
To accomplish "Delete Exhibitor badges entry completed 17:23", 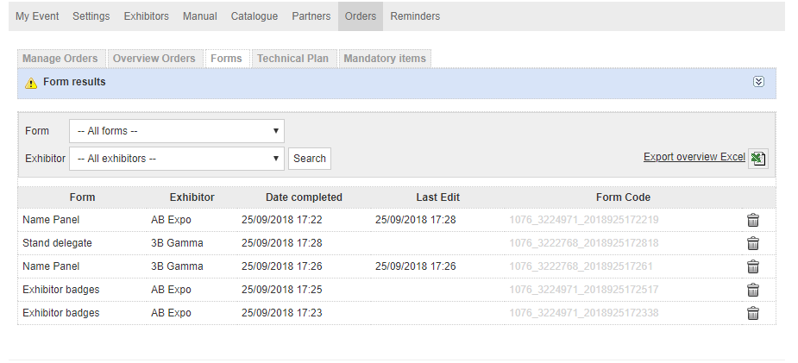I will click(x=752, y=313).
